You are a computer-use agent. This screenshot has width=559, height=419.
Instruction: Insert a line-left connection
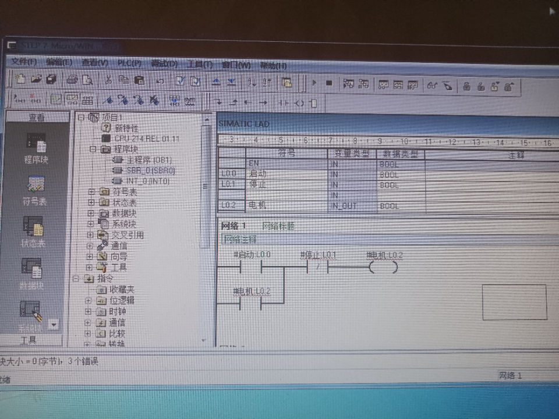click(x=248, y=102)
